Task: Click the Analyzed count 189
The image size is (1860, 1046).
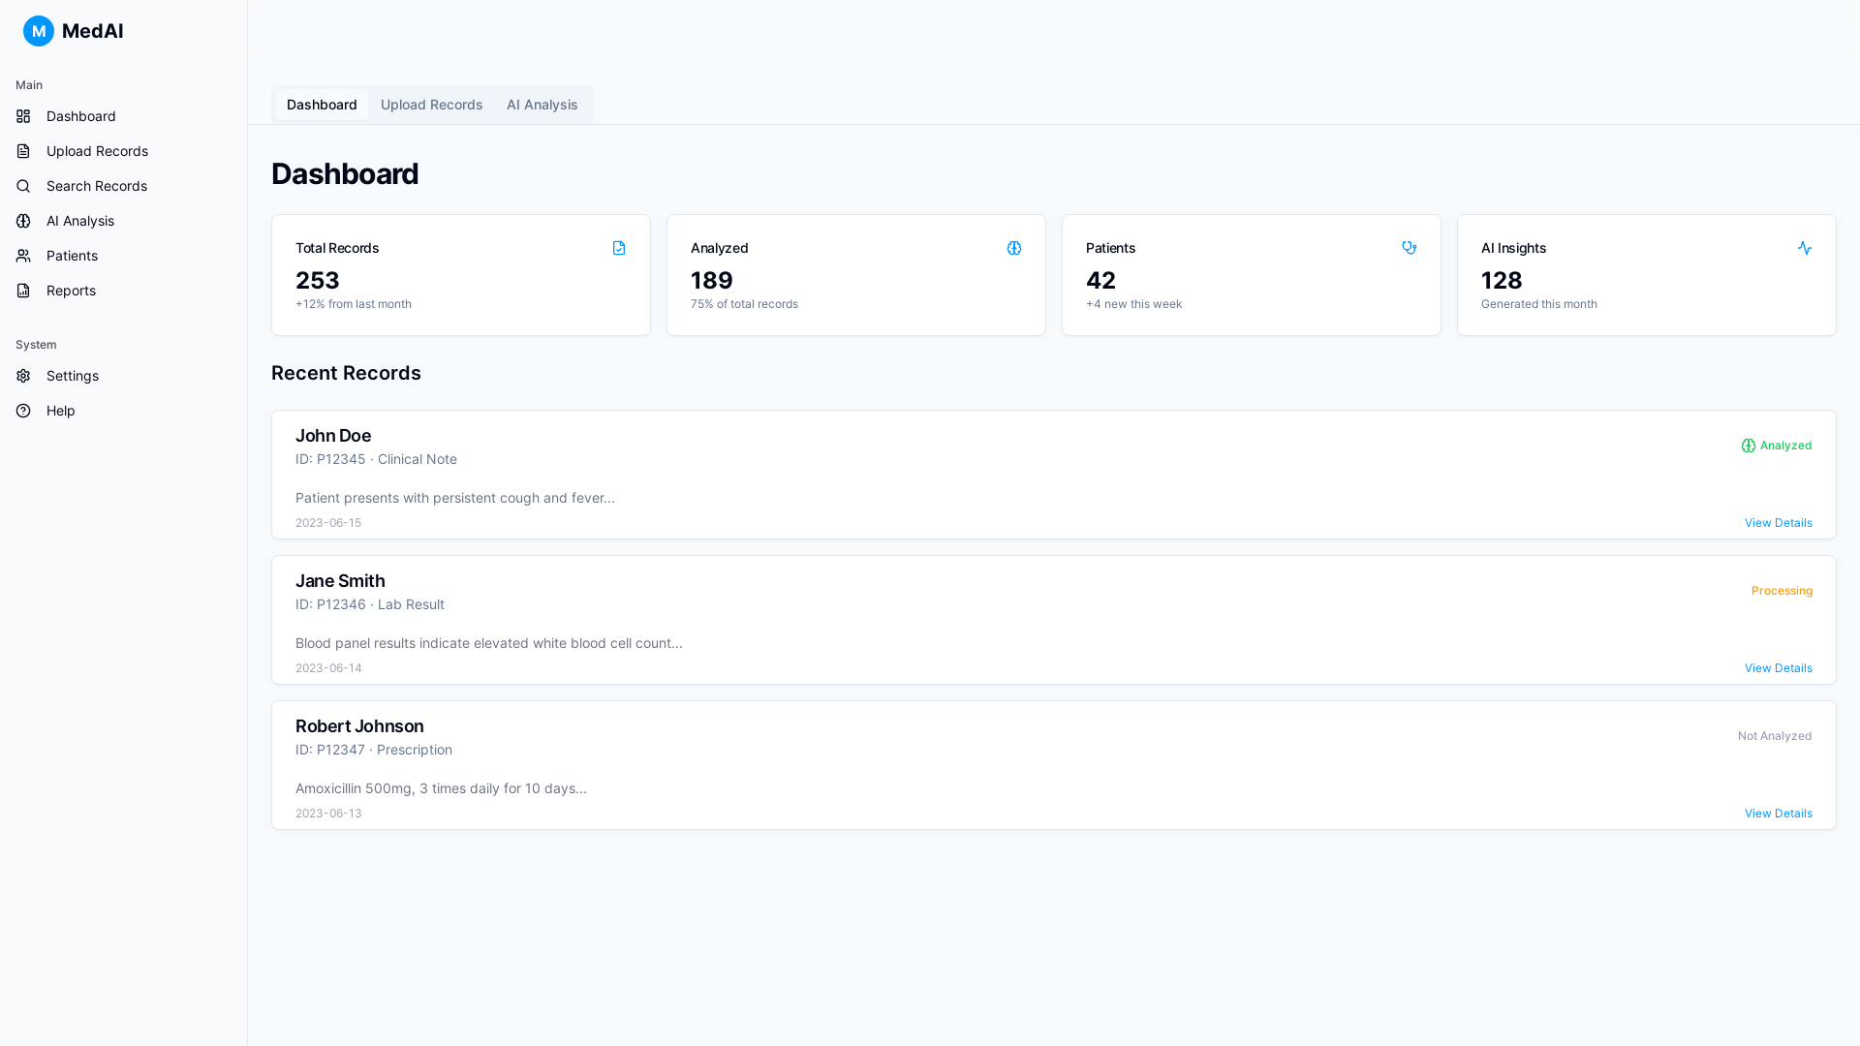Action: (x=712, y=280)
